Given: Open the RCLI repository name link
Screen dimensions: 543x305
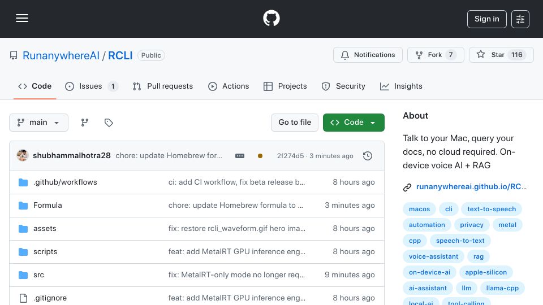Looking at the screenshot, I should coord(120,55).
